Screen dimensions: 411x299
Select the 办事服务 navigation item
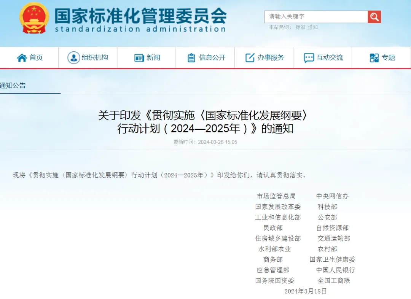tap(264, 58)
